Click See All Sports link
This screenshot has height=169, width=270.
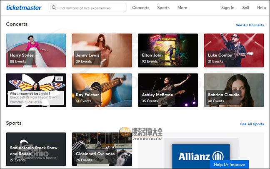click(252, 124)
